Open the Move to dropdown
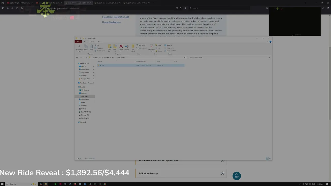This screenshot has width=331, height=186. 110,48
